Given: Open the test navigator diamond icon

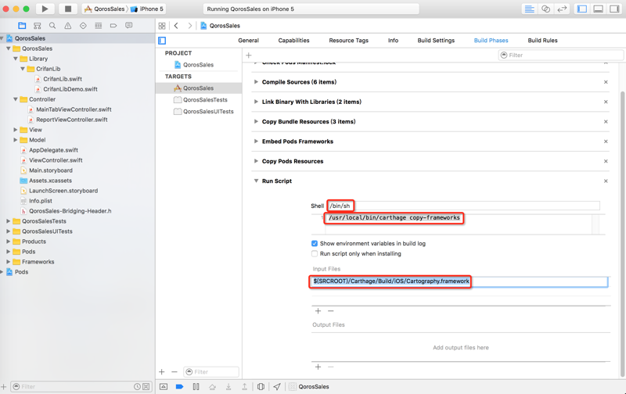Looking at the screenshot, I should click(x=83, y=26).
